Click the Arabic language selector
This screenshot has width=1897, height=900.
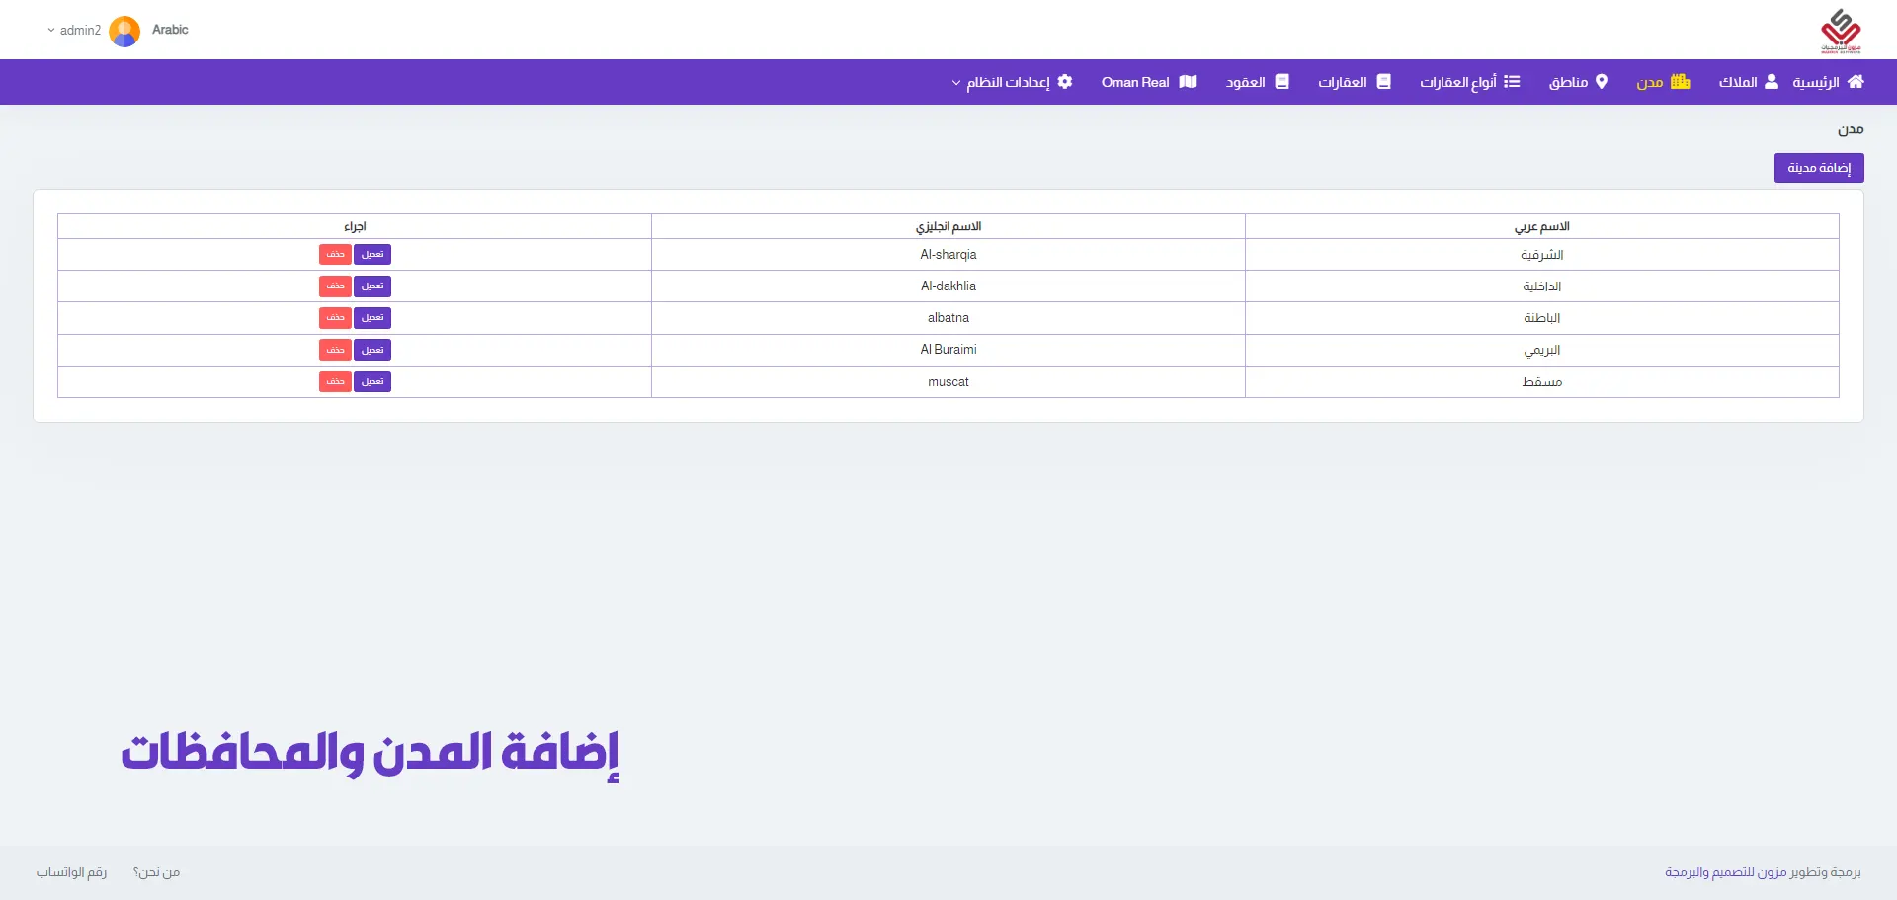[170, 30]
